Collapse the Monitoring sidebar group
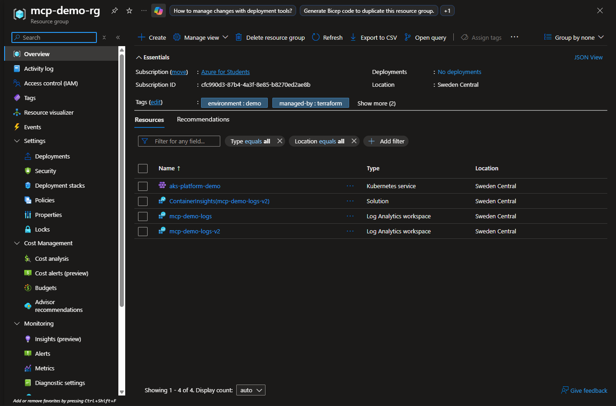 [x=17, y=323]
